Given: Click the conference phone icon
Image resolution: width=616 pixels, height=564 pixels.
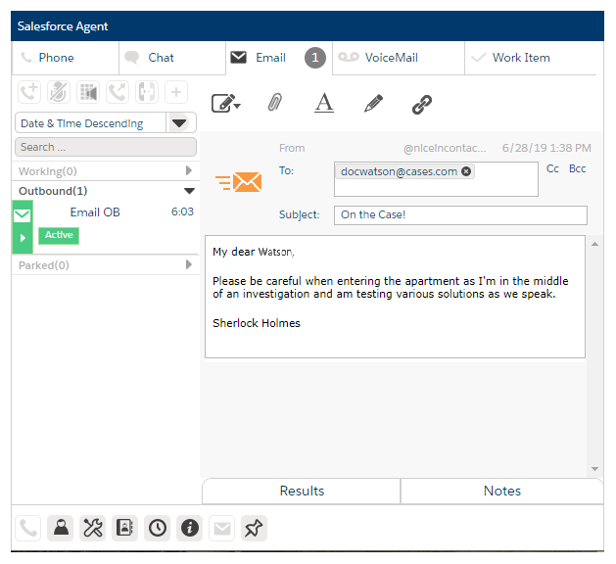Looking at the screenshot, I should [147, 92].
